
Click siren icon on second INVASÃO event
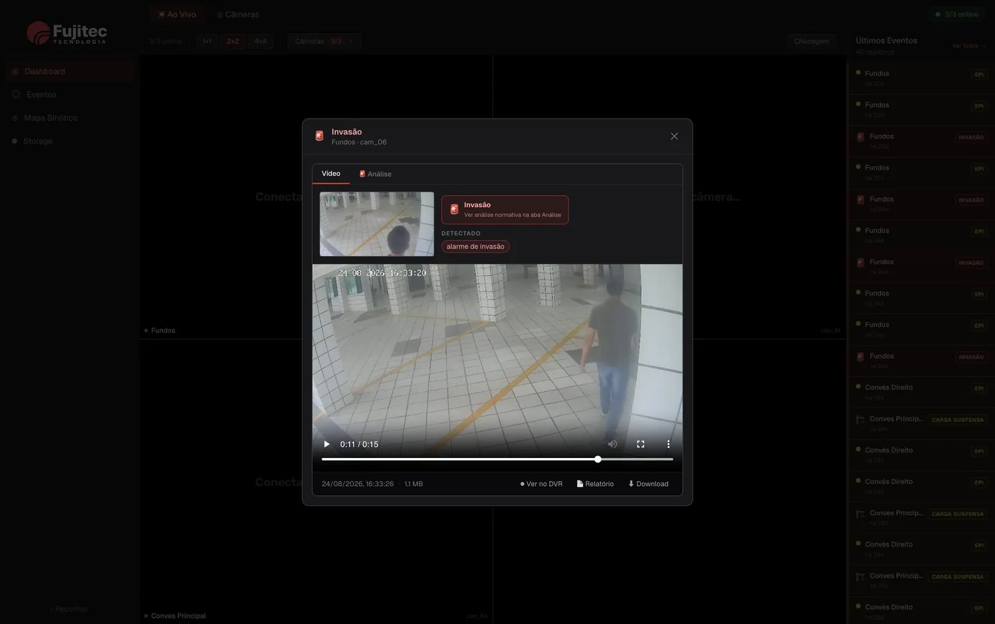861,200
